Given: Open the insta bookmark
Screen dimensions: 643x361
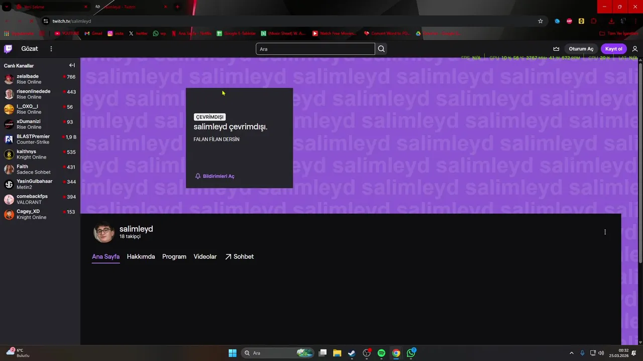Looking at the screenshot, I should tap(116, 33).
